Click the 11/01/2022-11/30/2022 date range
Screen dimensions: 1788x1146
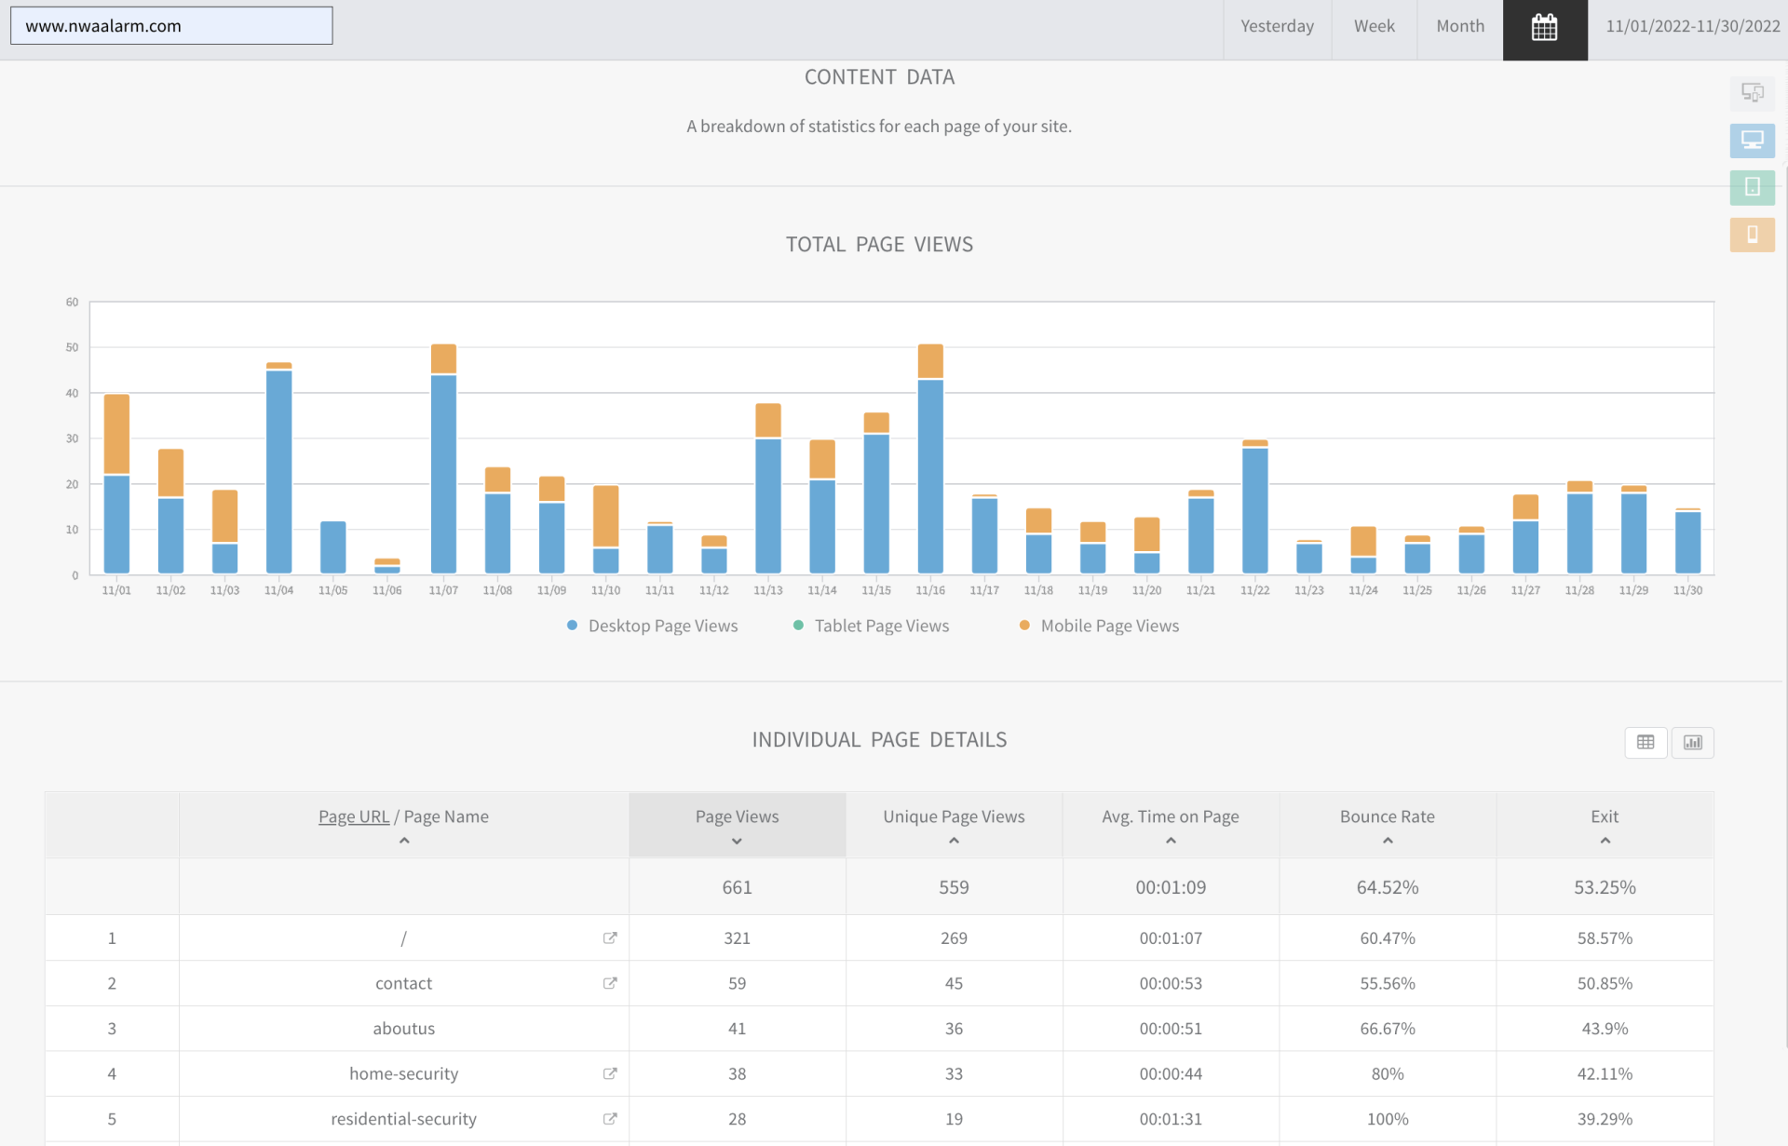1692,27
